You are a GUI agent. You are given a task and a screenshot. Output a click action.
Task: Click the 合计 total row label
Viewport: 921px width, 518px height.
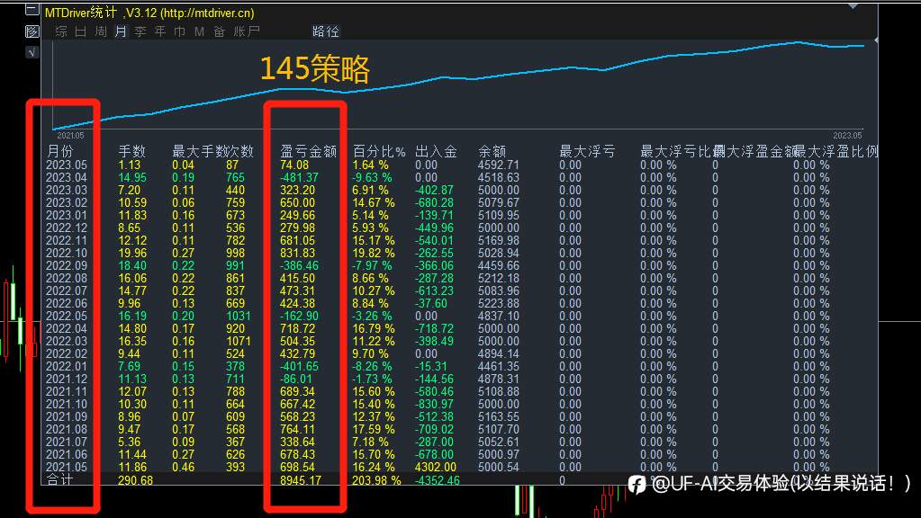[x=60, y=480]
